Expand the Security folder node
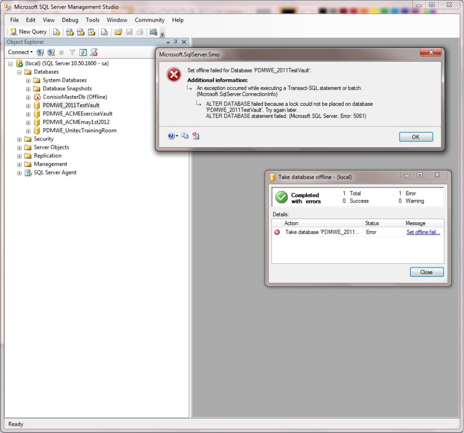 [19, 139]
